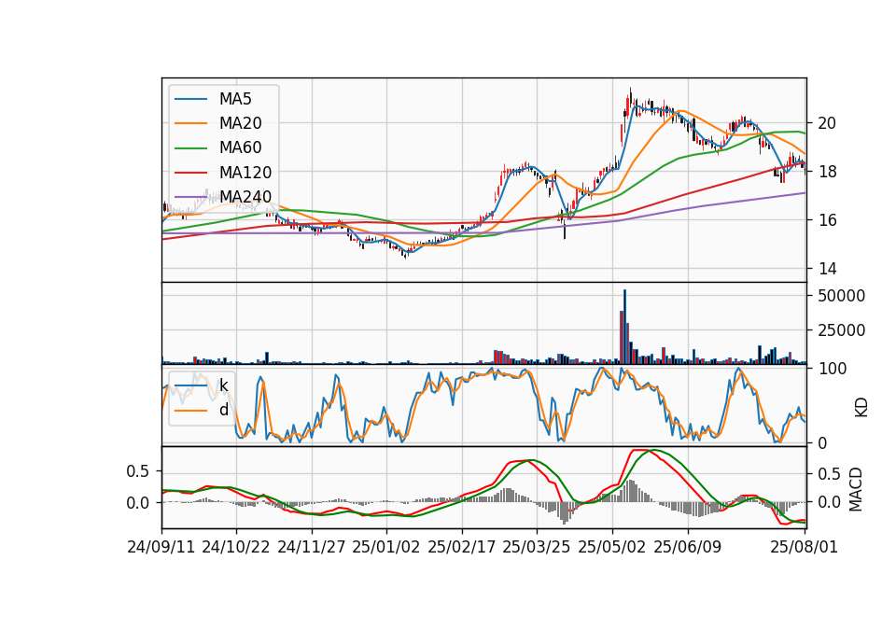
Task: Click the red MA120 legend line sample
Action: tap(190, 174)
